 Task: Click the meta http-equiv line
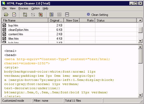57,59
